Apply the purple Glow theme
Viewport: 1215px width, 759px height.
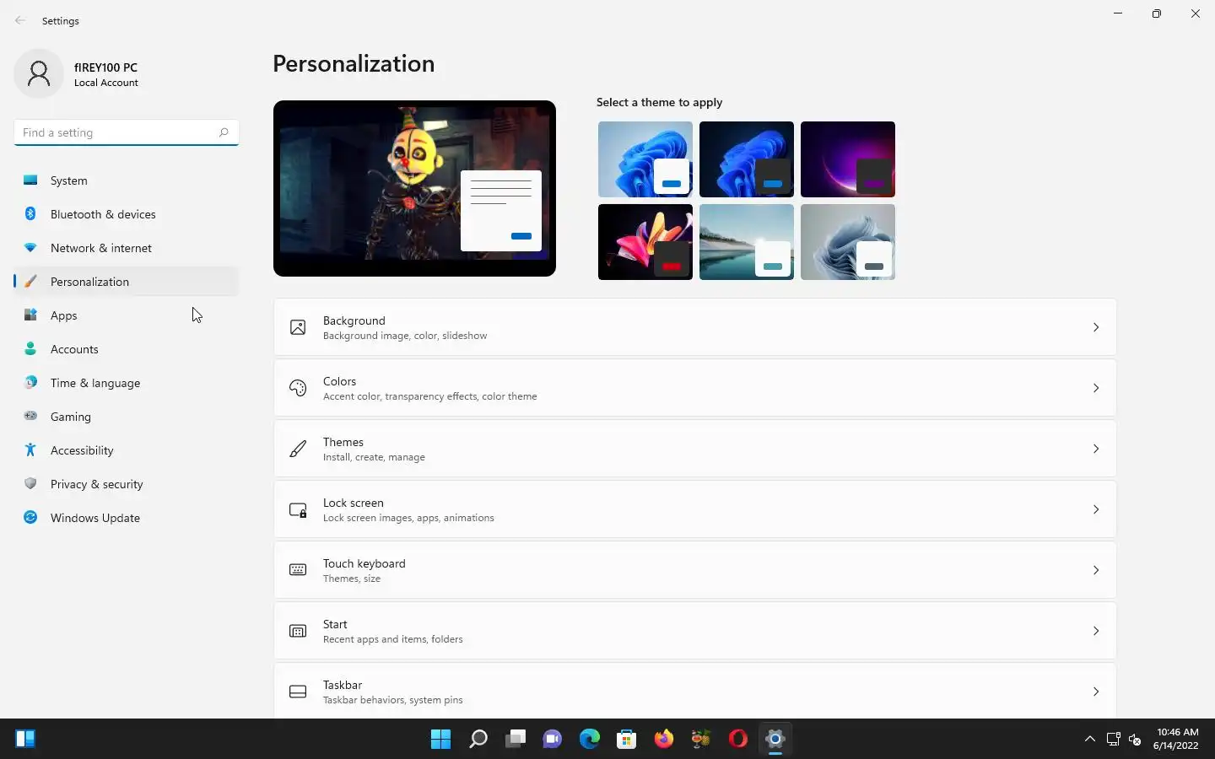point(848,159)
